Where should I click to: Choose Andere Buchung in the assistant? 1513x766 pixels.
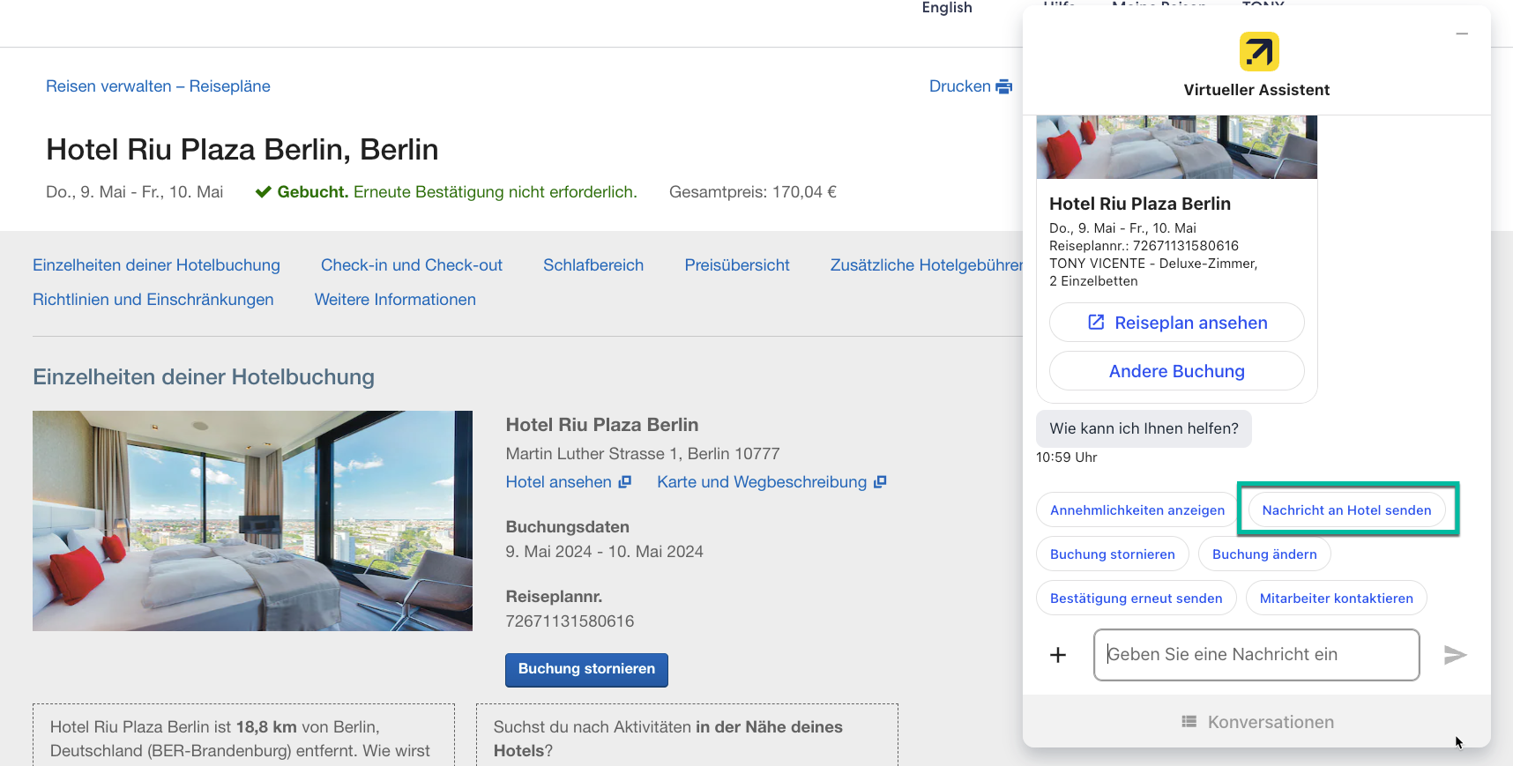(1177, 371)
